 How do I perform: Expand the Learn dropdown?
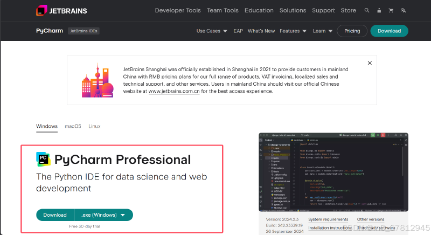click(x=322, y=31)
